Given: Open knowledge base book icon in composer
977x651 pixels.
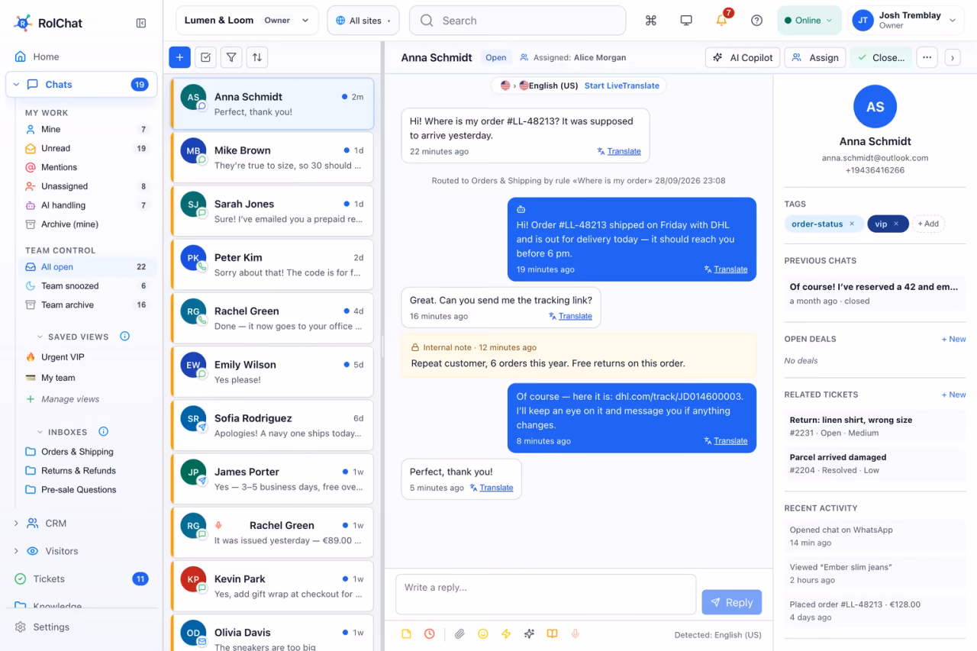Looking at the screenshot, I should pyautogui.click(x=552, y=634).
